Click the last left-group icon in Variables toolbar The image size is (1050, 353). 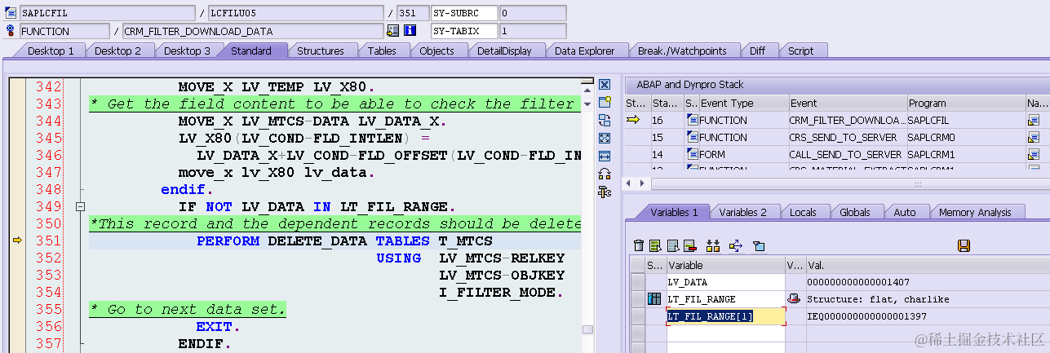click(758, 245)
